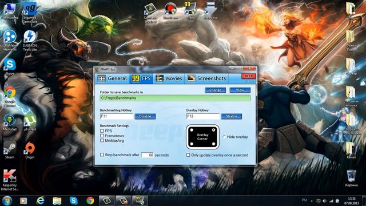Click the stop benchmark seconds field
This screenshot has width=366, height=206.
click(148, 155)
